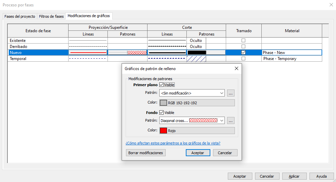The width and height of the screenshot is (336, 182).
Task: Click the browse button next to background pattern
Action: pyautogui.click(x=231, y=121)
